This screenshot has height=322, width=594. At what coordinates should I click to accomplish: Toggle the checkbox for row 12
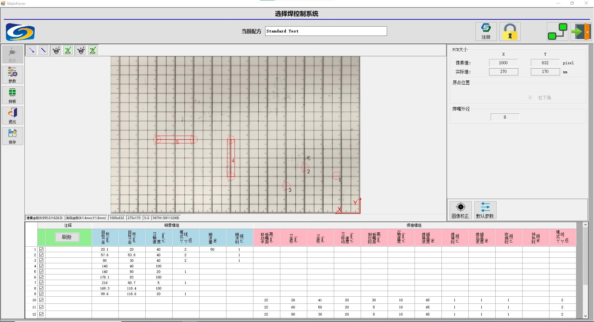[x=41, y=314]
